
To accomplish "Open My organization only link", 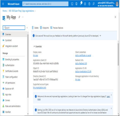I will click(40, 88).
